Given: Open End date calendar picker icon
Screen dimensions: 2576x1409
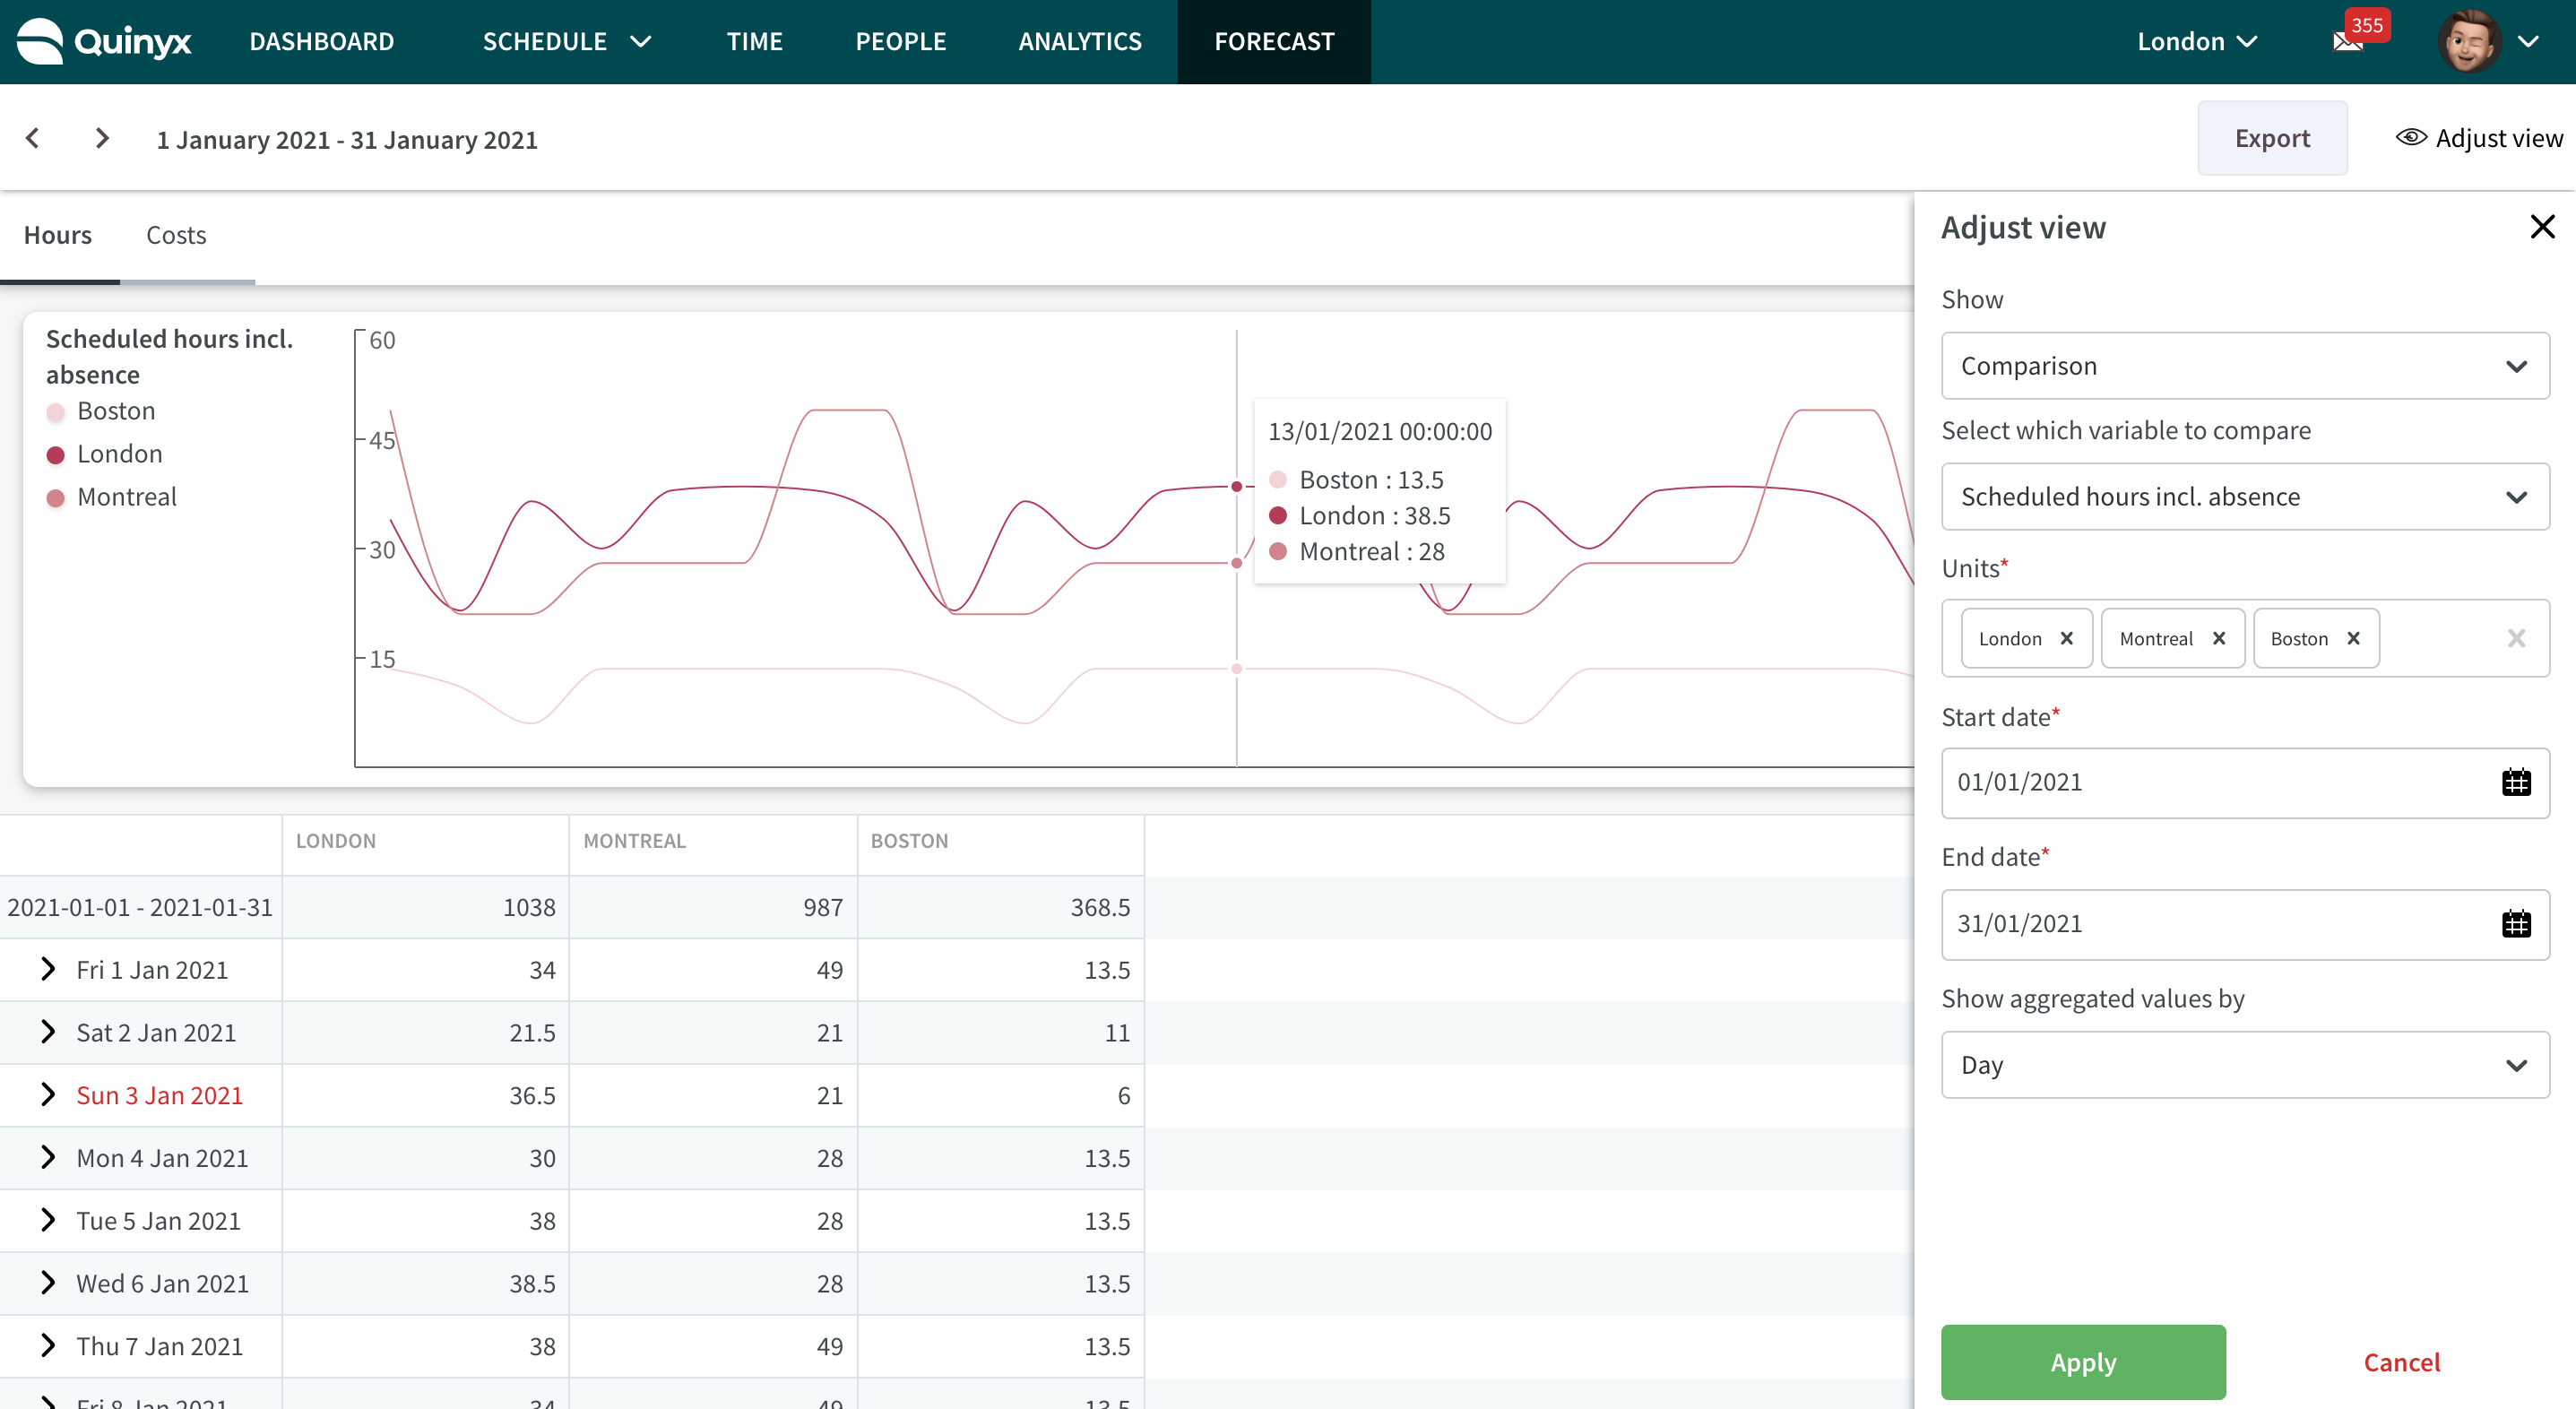Looking at the screenshot, I should 2516,923.
